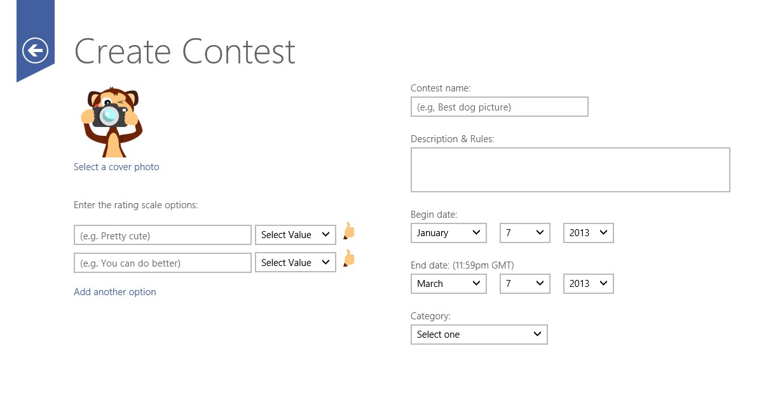Open the Category Select one dropdown
This screenshot has width=780, height=405.
[x=479, y=335]
